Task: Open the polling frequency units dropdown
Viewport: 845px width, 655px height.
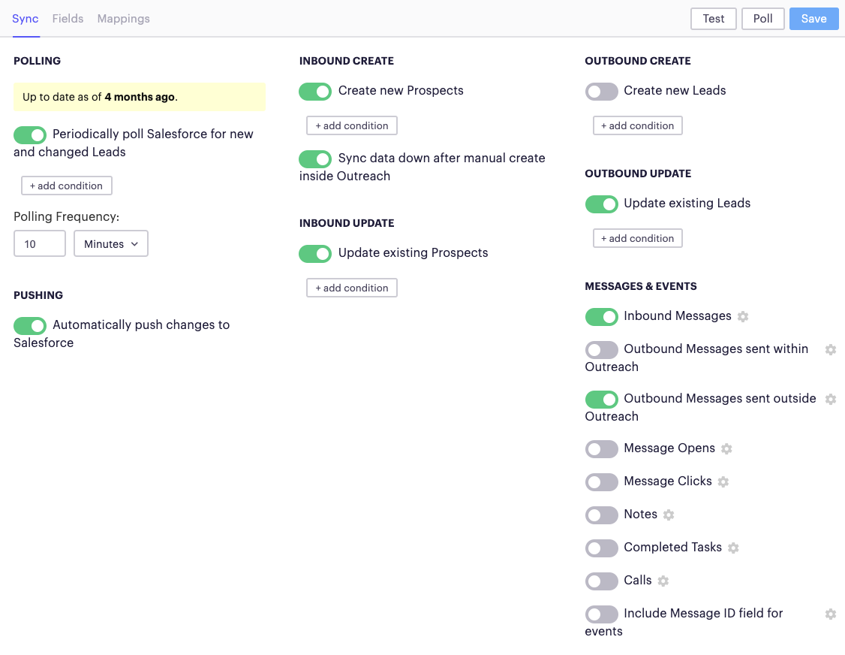Action: click(110, 243)
